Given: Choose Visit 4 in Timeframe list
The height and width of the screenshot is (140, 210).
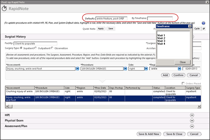Looking at the screenshot, I should tap(161, 44).
